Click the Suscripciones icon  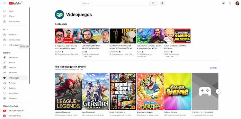(4, 21)
